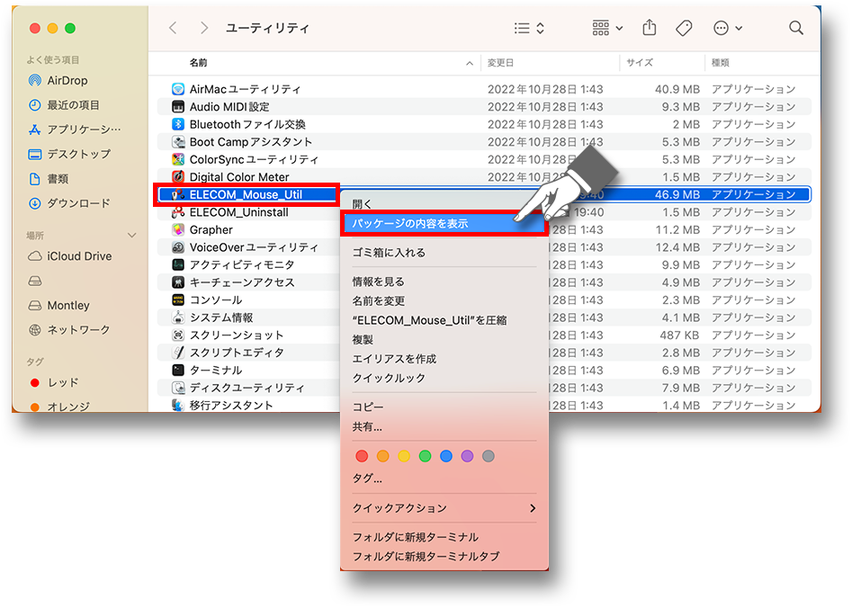Select the ColorSync ユーティリティ app icon
The image size is (852, 608).
pyautogui.click(x=177, y=159)
